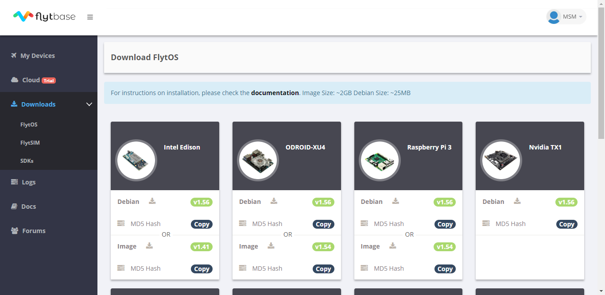
Task: Download the ODROID-XU4 Debian package icon
Action: click(x=274, y=201)
